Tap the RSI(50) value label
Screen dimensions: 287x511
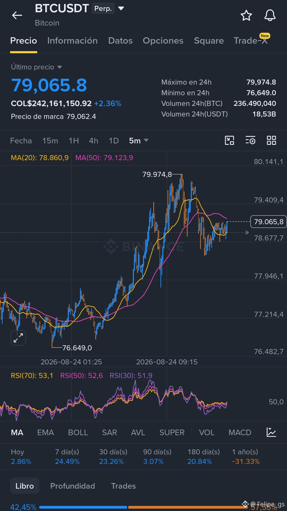[81, 376]
